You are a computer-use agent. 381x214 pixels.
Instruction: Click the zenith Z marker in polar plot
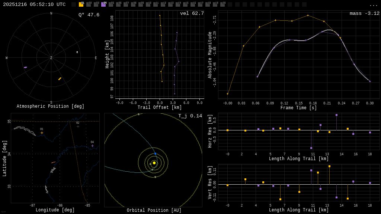[x=51, y=58]
